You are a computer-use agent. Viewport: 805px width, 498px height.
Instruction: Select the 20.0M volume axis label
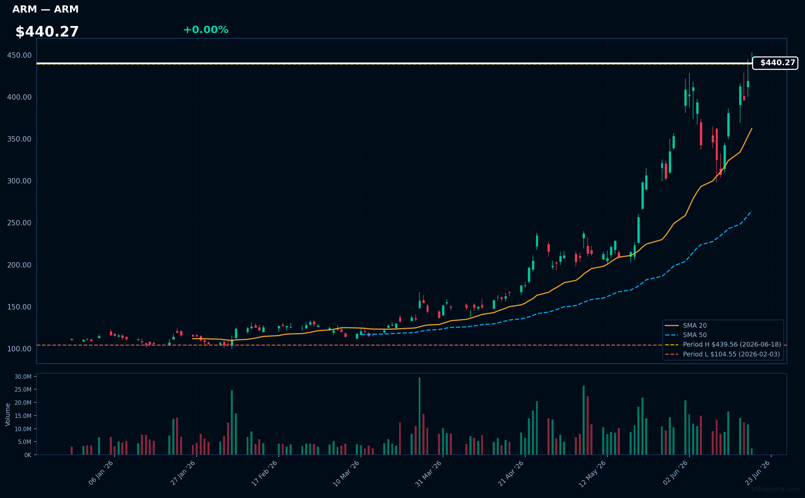[x=23, y=403]
